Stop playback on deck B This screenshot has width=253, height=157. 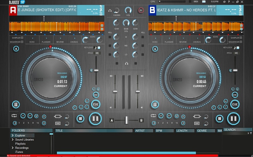point(219,119)
